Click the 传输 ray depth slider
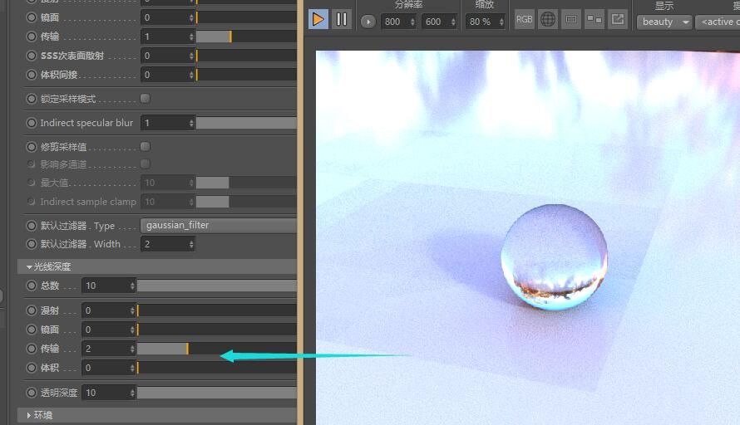 (x=216, y=349)
